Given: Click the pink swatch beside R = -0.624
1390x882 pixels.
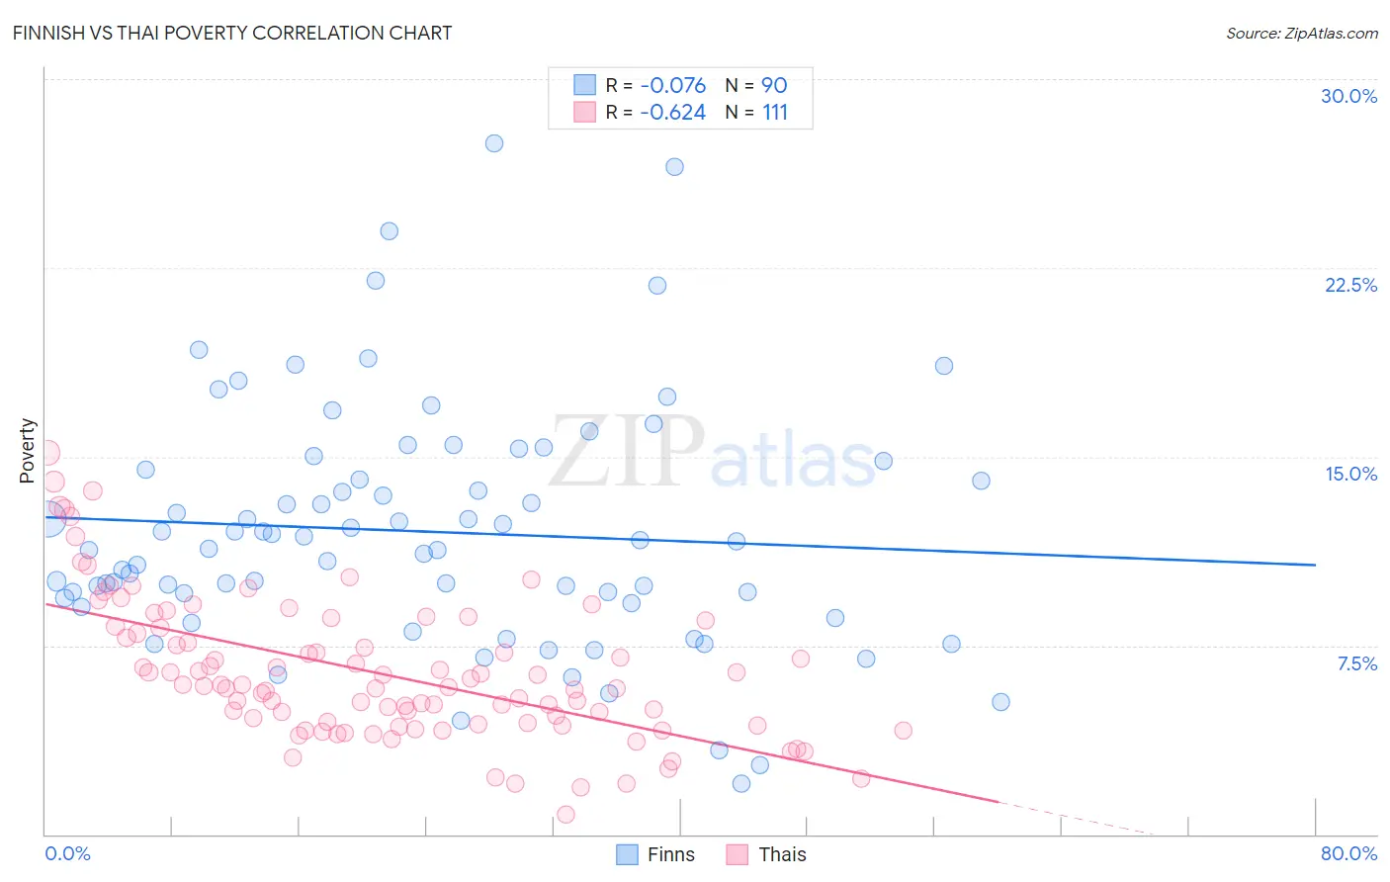Looking at the screenshot, I should pyautogui.click(x=585, y=112).
